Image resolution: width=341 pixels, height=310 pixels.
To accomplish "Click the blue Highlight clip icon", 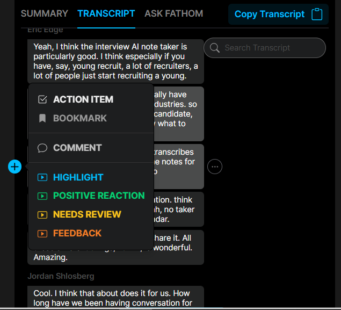I will tap(42, 177).
